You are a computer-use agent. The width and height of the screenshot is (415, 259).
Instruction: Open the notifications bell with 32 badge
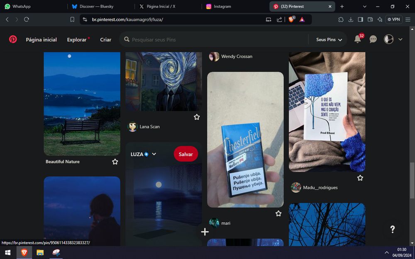(358, 39)
